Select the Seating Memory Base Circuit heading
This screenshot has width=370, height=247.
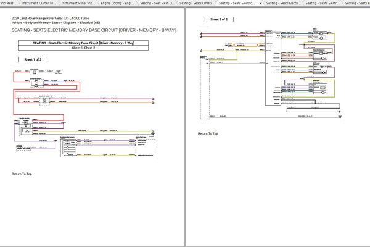tap(94, 30)
